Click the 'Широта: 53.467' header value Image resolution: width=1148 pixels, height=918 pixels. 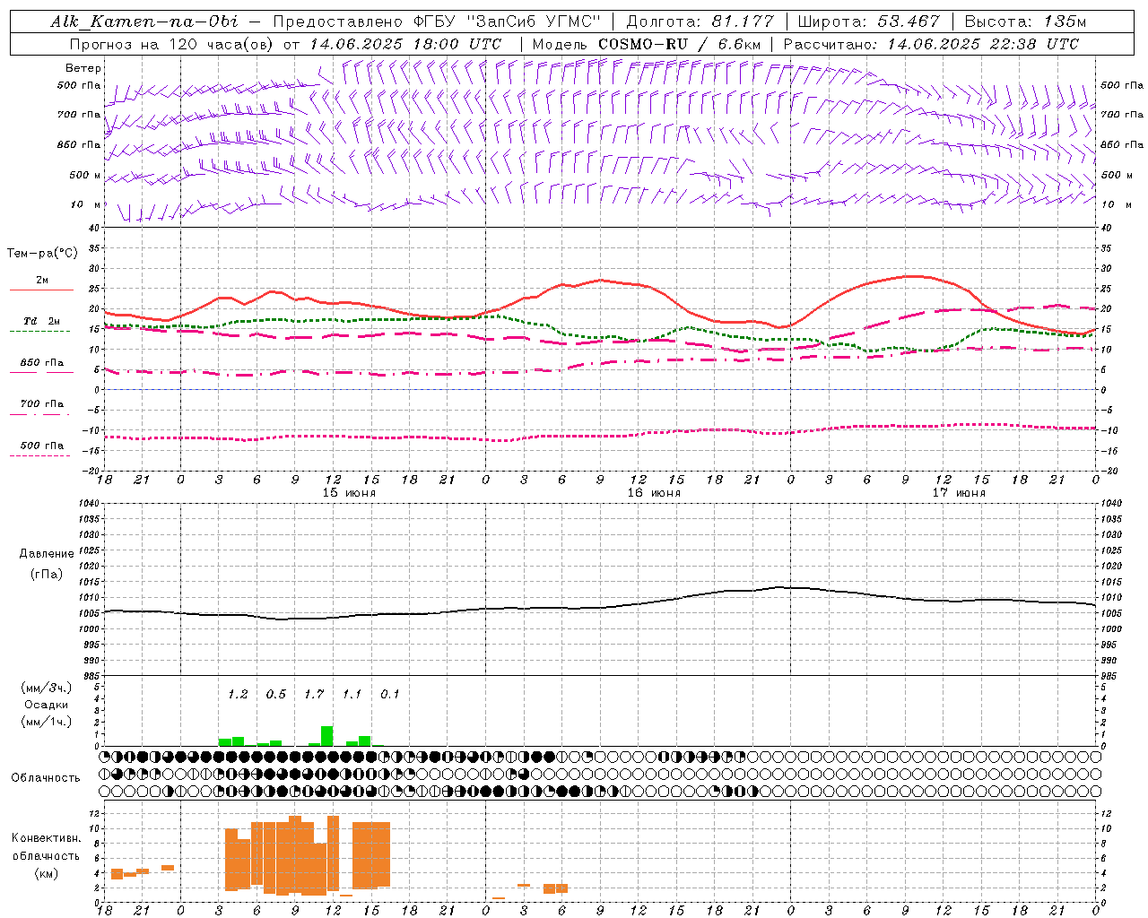click(868, 22)
